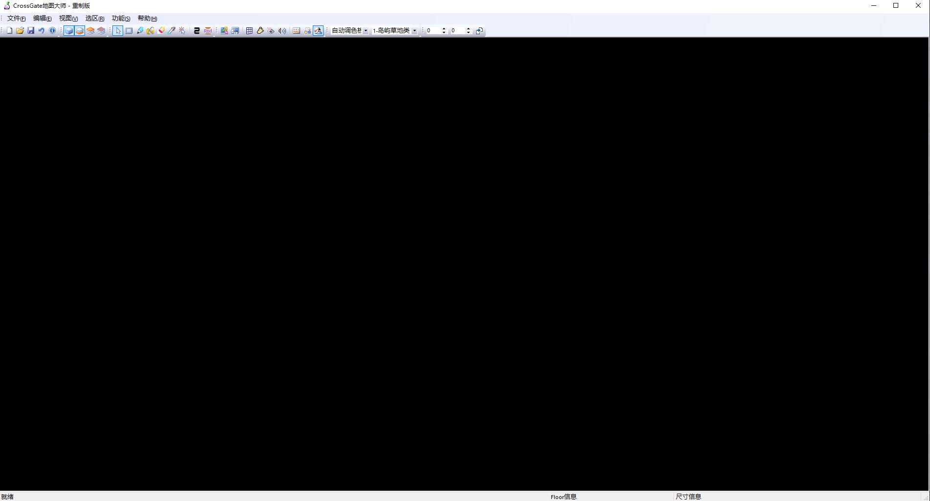
Task: Select the blue pen draw tool
Action: pyautogui.click(x=140, y=30)
